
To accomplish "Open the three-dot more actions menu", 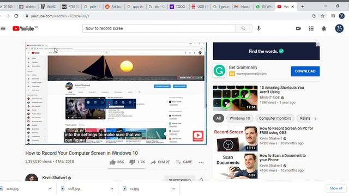I will point(201,162).
